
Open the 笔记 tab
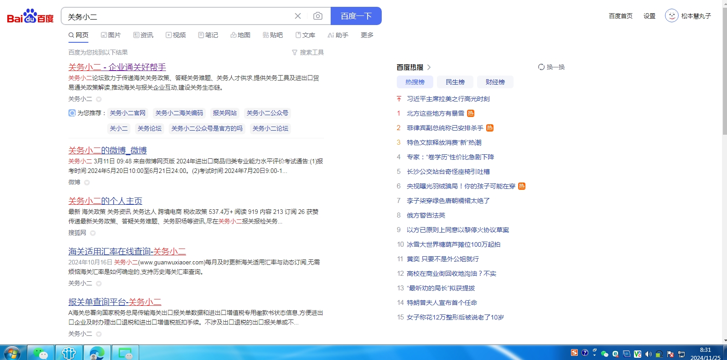[x=208, y=35]
